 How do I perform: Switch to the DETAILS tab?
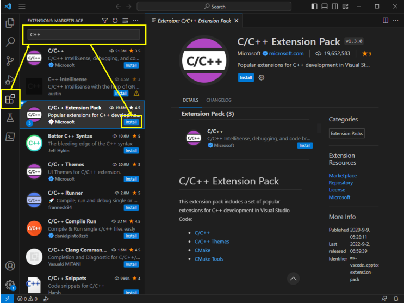coord(190,100)
